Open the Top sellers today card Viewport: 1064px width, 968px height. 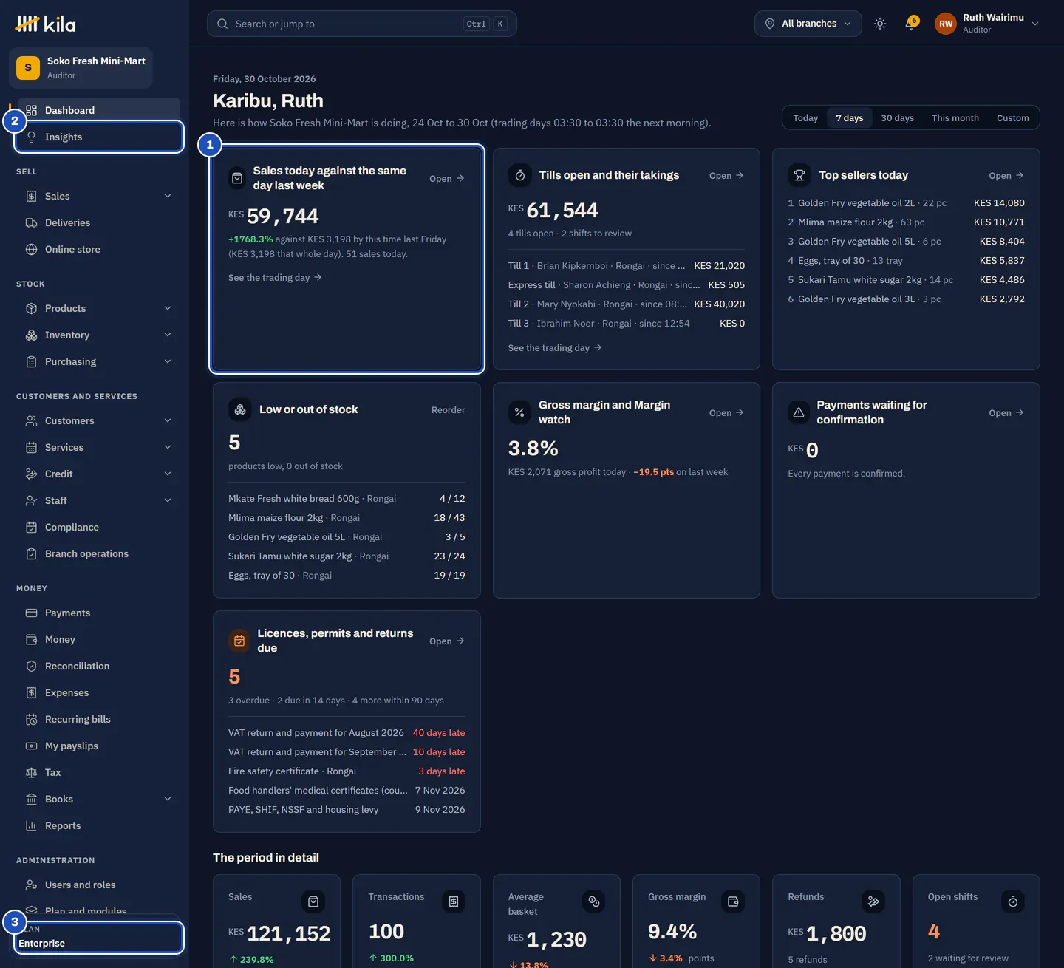[x=1006, y=175]
